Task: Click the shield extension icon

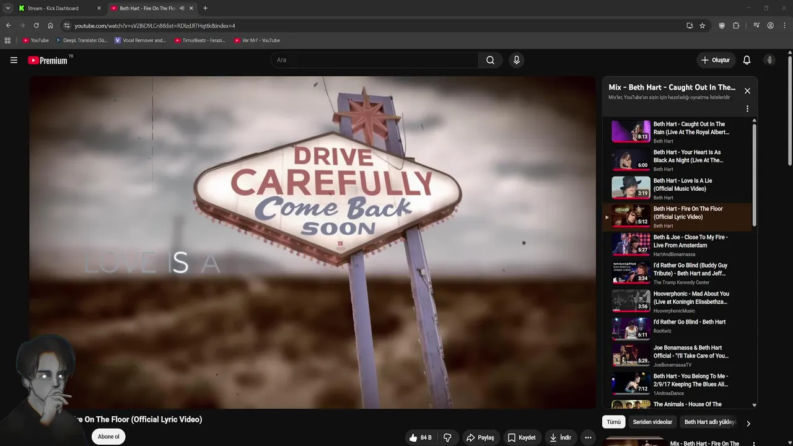Action: click(722, 25)
